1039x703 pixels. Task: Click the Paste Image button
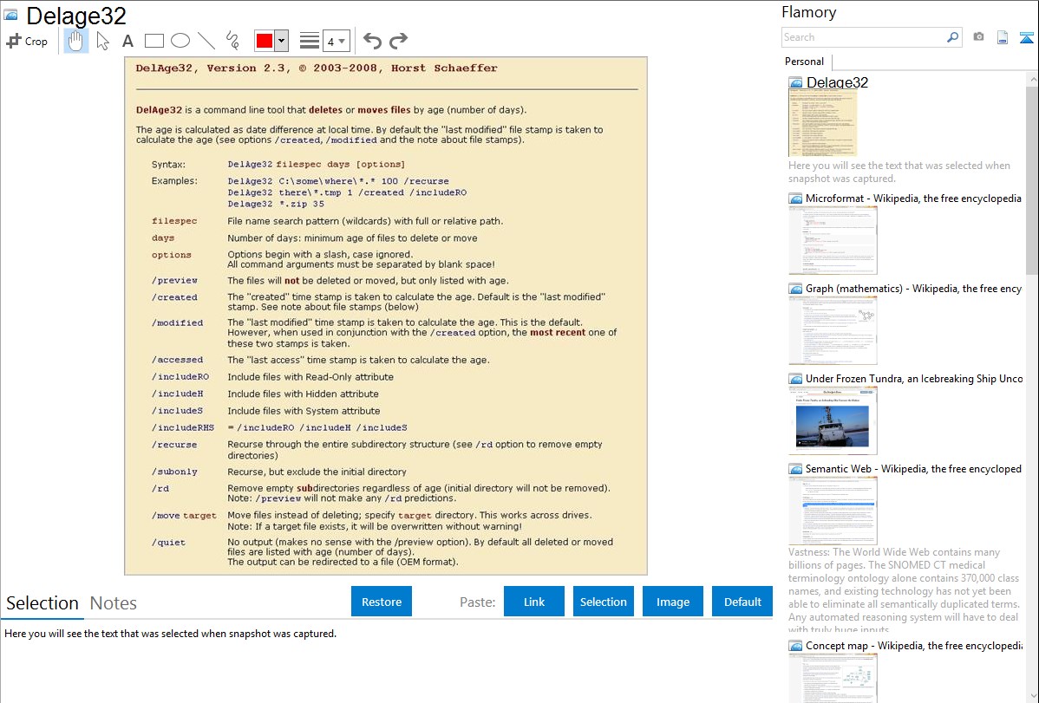click(x=672, y=602)
